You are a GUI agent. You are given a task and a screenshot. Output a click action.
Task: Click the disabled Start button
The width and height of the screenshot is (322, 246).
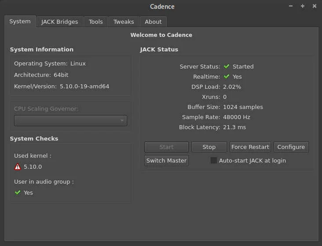pos(166,147)
